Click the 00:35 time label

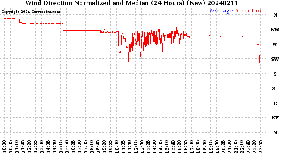(x=11, y=147)
